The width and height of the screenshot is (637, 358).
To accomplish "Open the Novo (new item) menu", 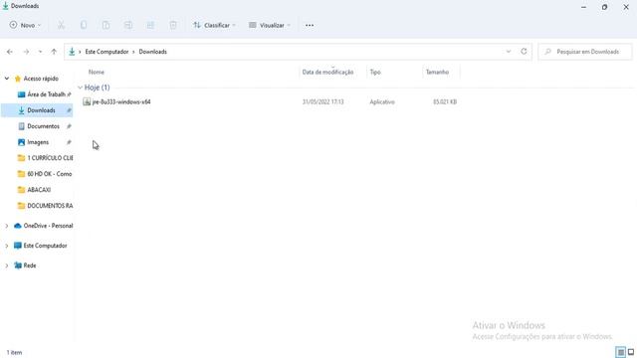I will (x=25, y=25).
